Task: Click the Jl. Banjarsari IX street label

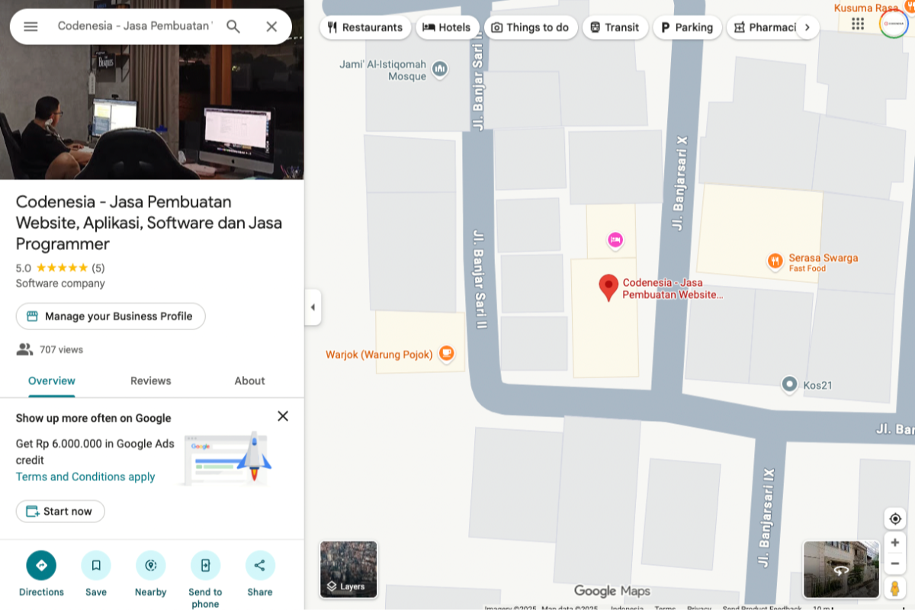Action: 767,517
